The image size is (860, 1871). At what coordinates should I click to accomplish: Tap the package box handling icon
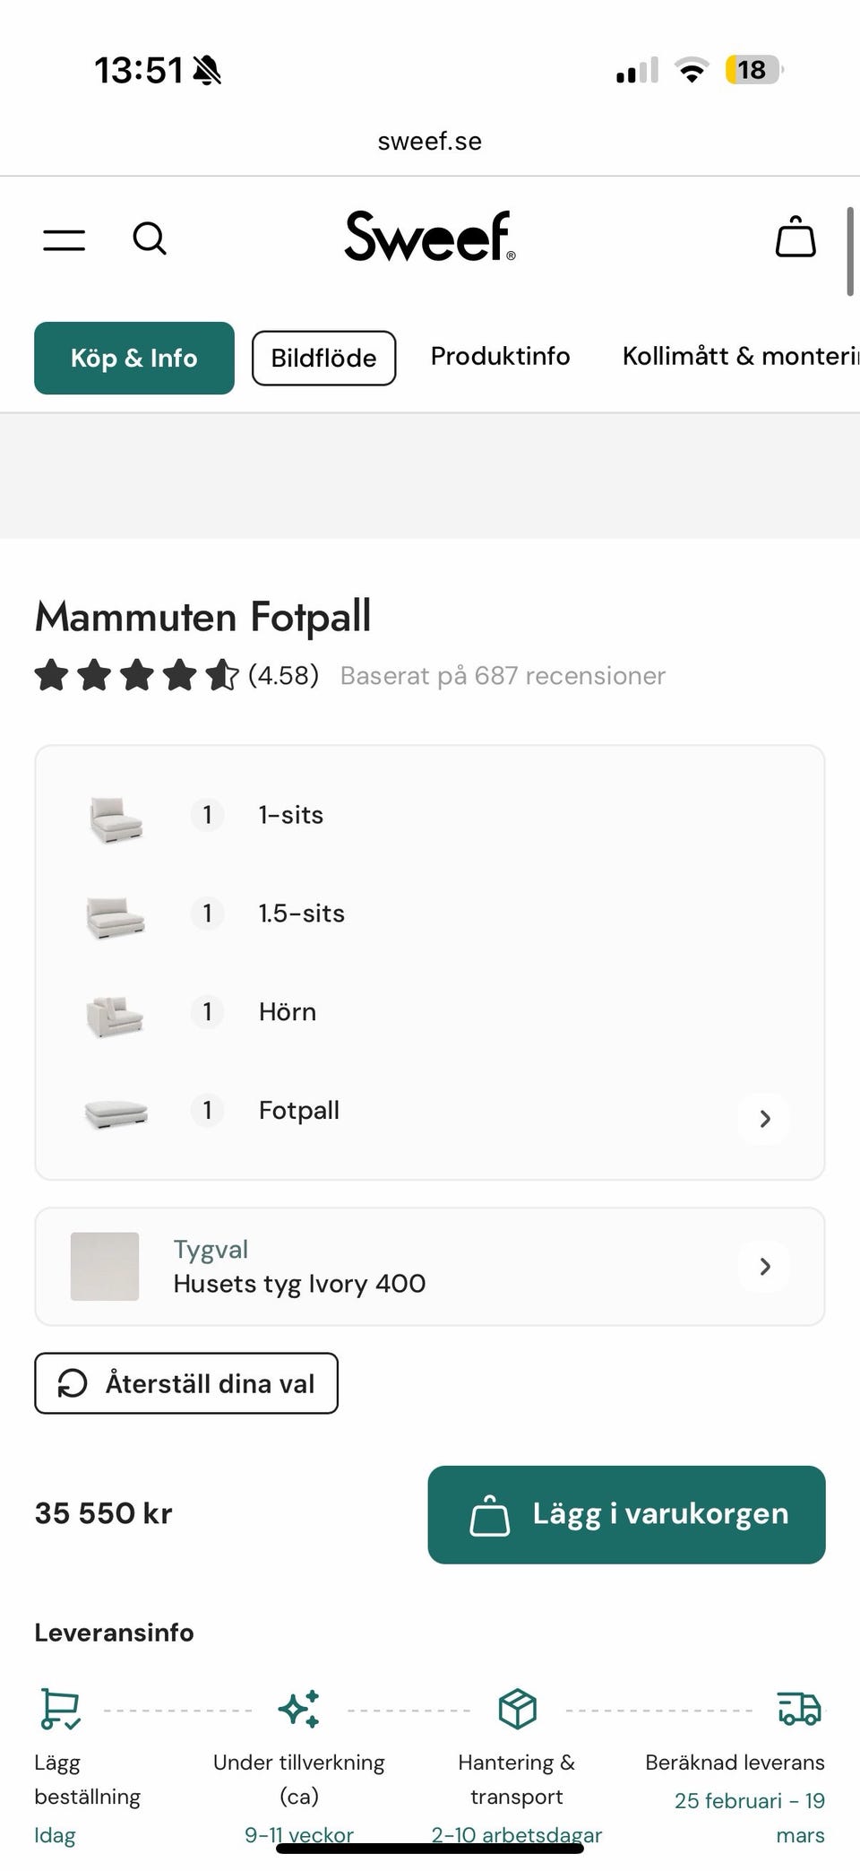[x=517, y=1709]
